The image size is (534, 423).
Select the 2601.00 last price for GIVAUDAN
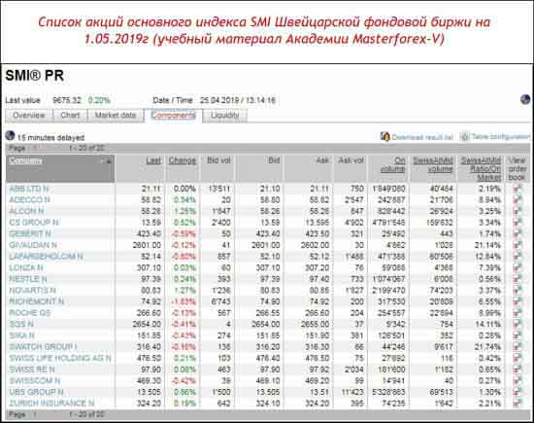tap(147, 245)
